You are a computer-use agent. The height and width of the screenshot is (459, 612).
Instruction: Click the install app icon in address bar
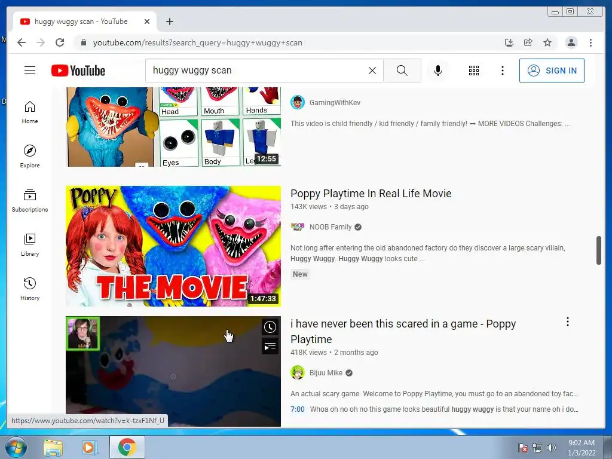pos(509,42)
